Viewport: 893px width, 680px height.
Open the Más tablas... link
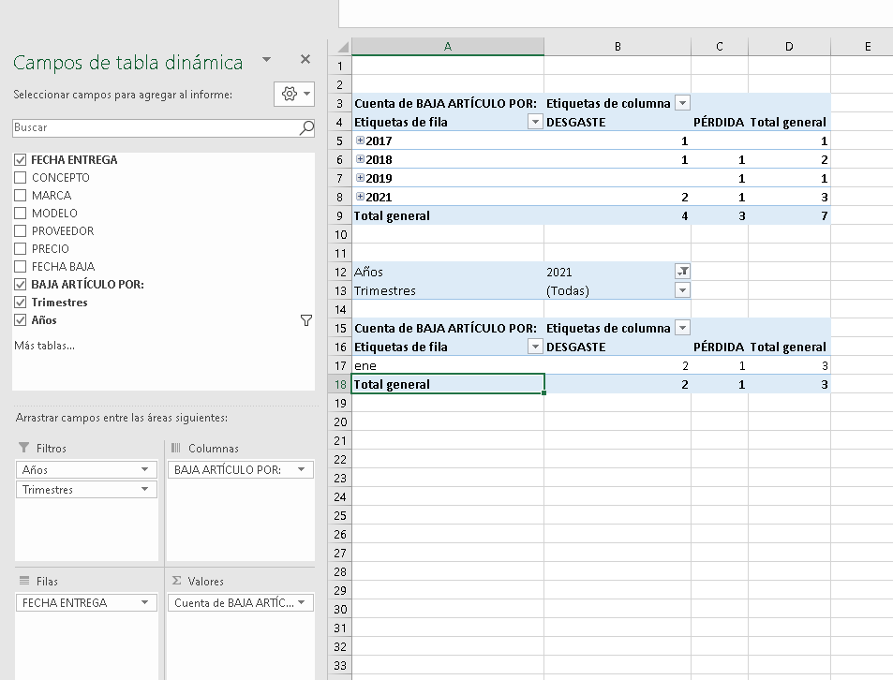[44, 346]
